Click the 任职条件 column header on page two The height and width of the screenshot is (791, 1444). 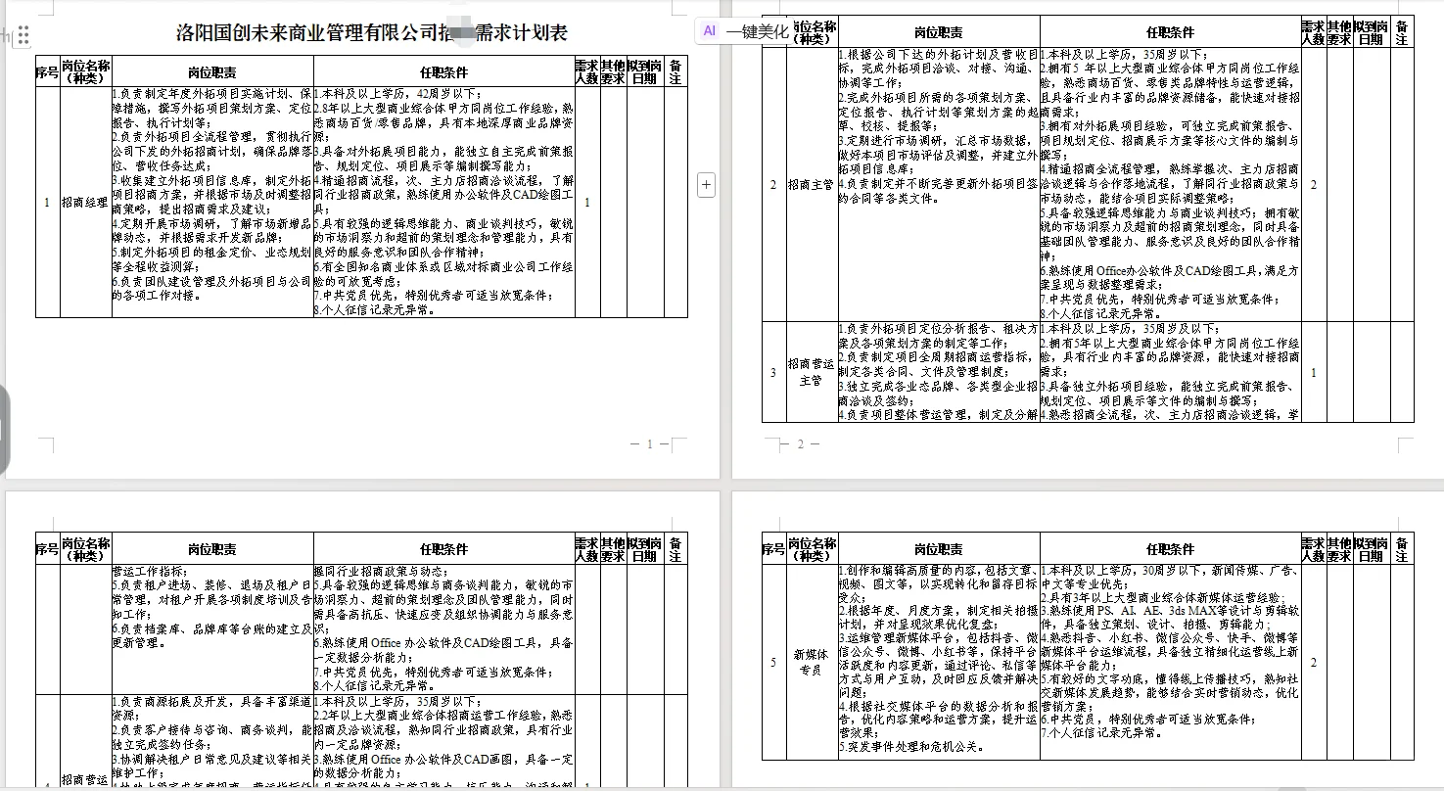pyautogui.click(x=1170, y=31)
